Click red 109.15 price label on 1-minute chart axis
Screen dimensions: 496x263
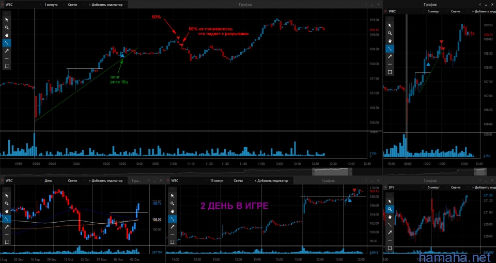tap(374, 30)
